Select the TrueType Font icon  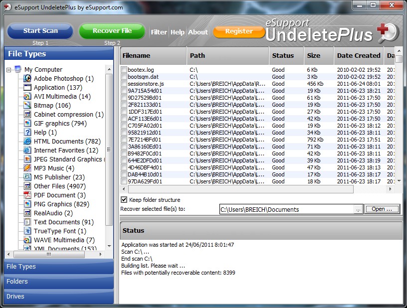tap(27, 231)
